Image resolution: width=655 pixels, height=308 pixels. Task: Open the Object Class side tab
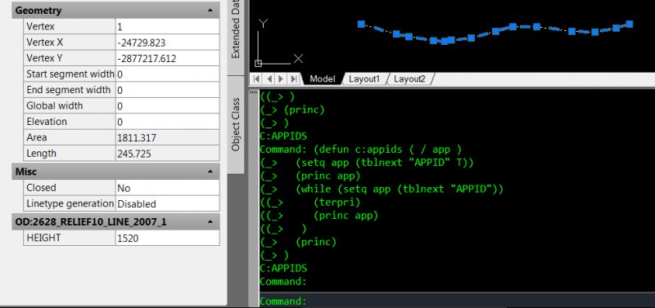[x=236, y=124]
